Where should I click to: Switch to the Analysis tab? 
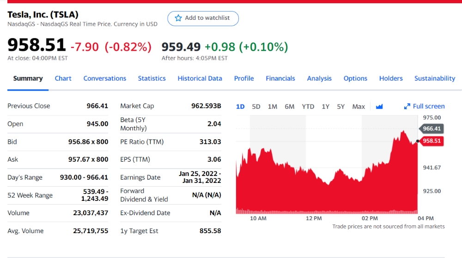(319, 78)
